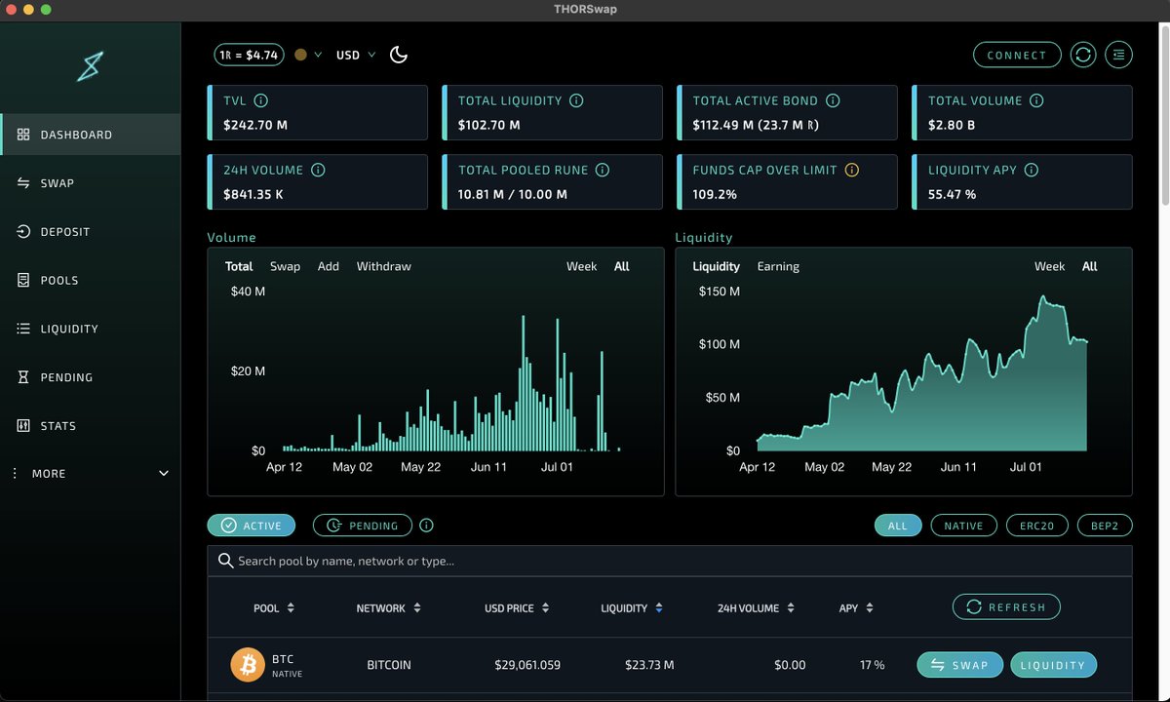1170x702 pixels.
Task: Open the Pending sidebar section
Action: click(90, 377)
